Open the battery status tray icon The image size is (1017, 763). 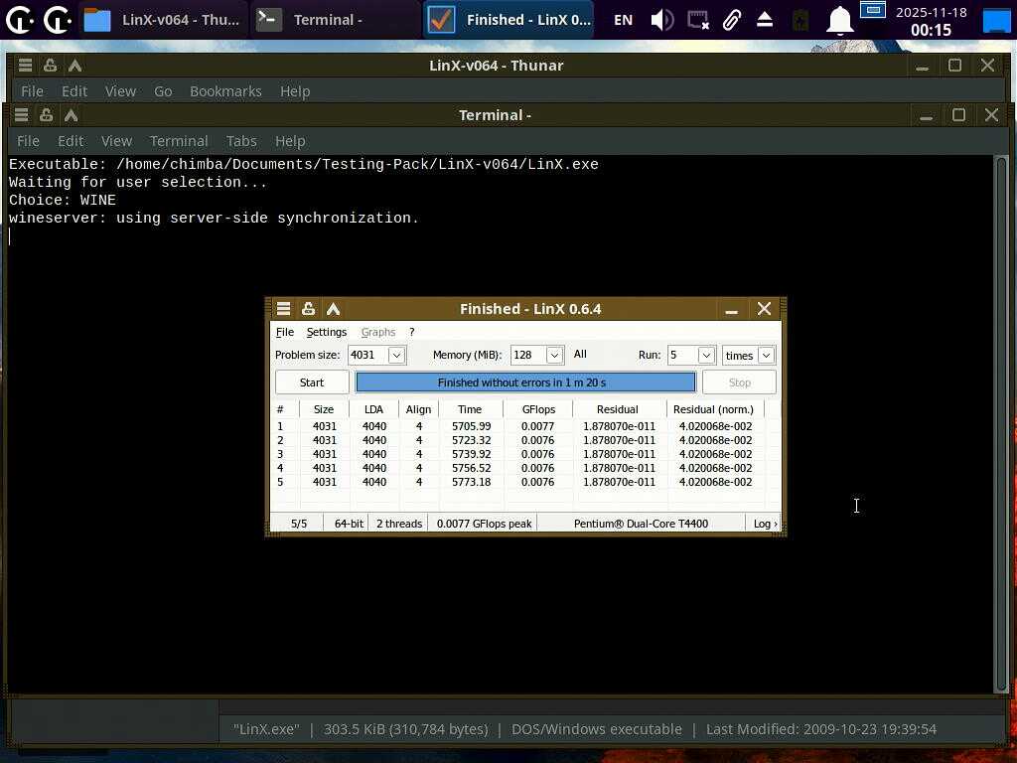[801, 20]
